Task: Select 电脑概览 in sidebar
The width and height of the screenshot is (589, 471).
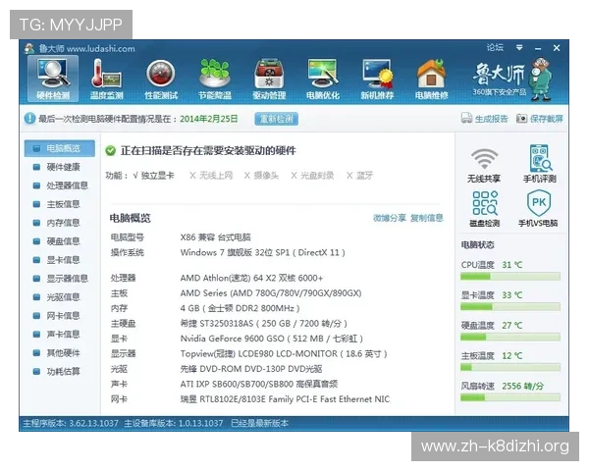Action: coord(59,148)
